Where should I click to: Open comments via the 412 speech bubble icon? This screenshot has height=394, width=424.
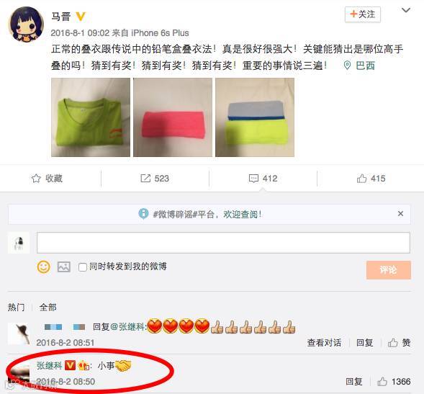click(253, 179)
